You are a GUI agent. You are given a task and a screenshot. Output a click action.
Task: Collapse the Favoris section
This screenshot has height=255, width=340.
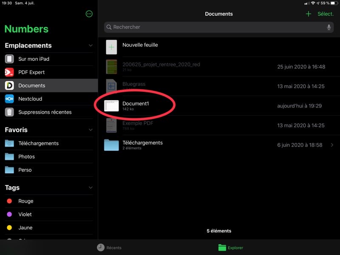pyautogui.click(x=91, y=130)
